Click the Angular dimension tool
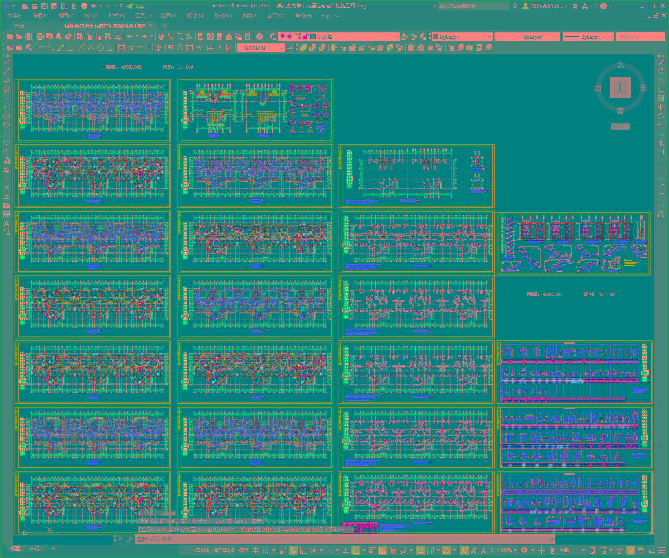Image resolution: width=669 pixels, height=558 pixels. point(110,48)
